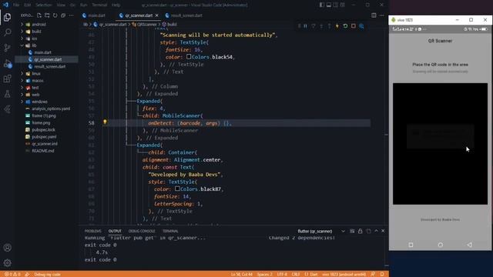
Task: Open result_screen.dart in the file tree
Action: click(x=49, y=66)
